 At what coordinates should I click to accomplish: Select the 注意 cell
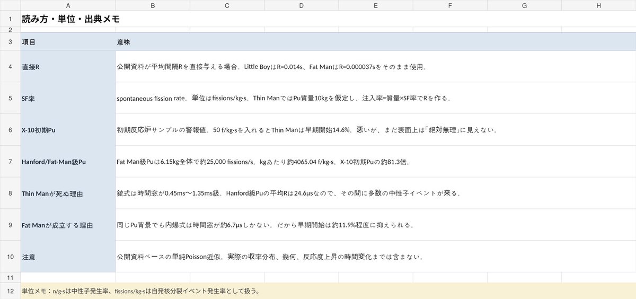click(68, 257)
